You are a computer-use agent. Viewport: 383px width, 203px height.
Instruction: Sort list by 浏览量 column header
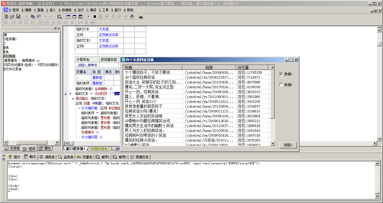tap(252, 67)
